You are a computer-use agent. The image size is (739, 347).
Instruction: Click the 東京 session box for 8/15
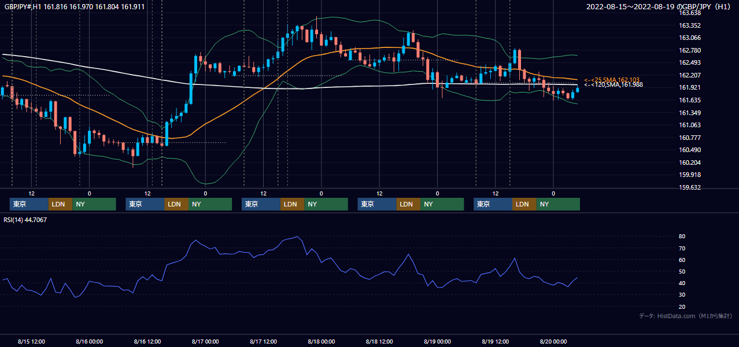pyautogui.click(x=29, y=204)
